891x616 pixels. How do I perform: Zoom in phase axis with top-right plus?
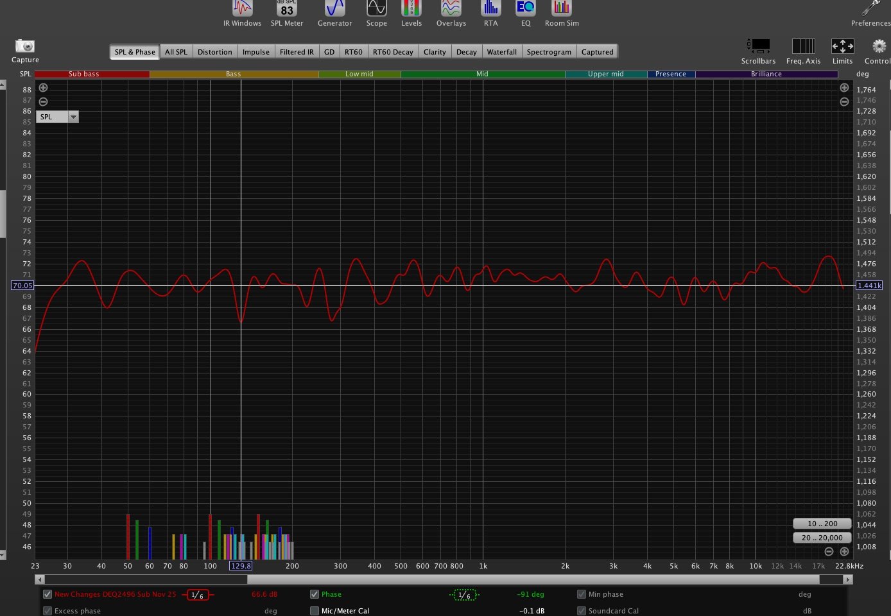coord(844,88)
